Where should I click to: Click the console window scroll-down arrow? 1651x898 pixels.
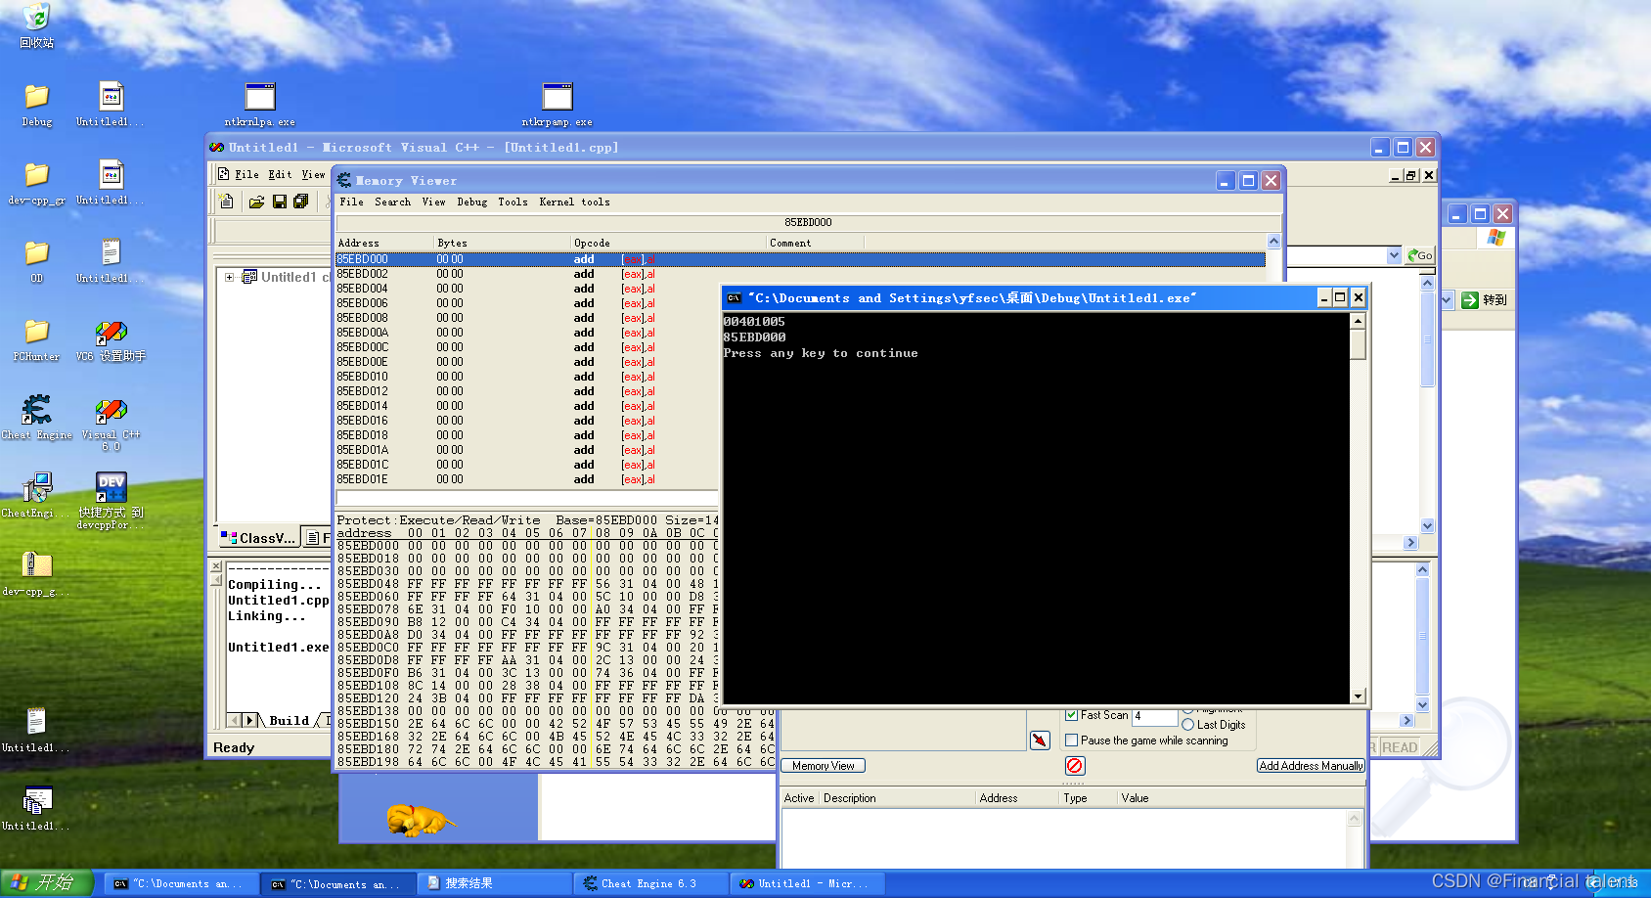[1358, 696]
